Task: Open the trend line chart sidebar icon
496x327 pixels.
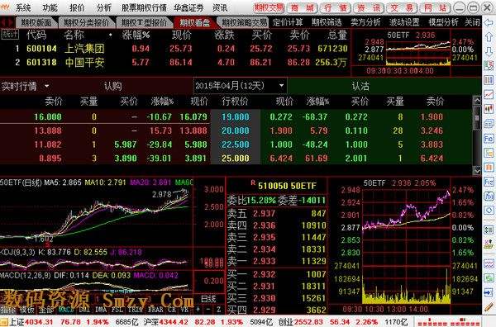Action: pos(489,94)
